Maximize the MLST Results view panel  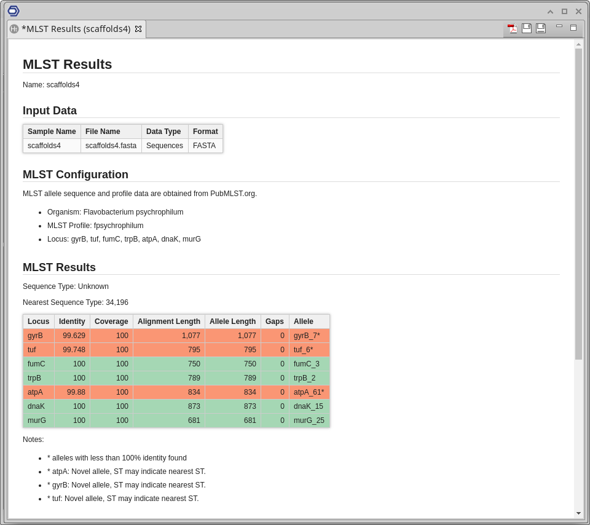pos(573,28)
